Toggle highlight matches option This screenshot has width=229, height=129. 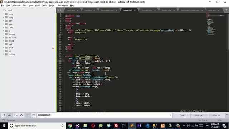click(34, 115)
